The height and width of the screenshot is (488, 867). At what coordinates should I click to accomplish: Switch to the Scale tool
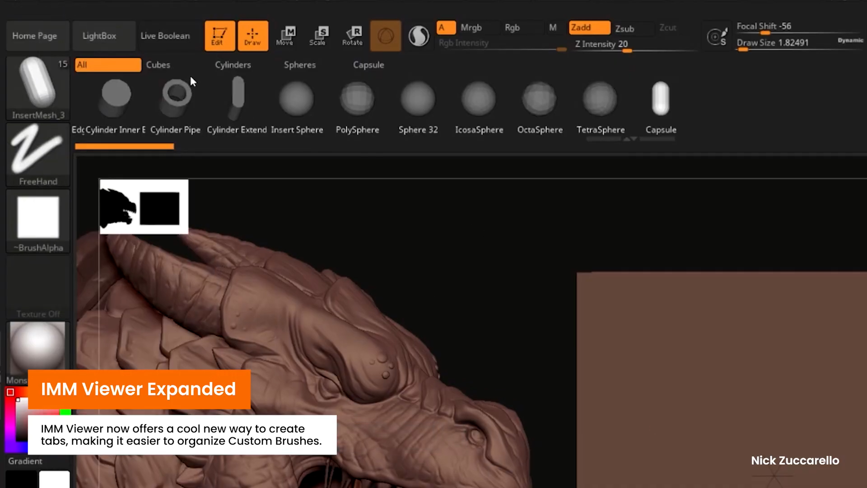(x=319, y=36)
